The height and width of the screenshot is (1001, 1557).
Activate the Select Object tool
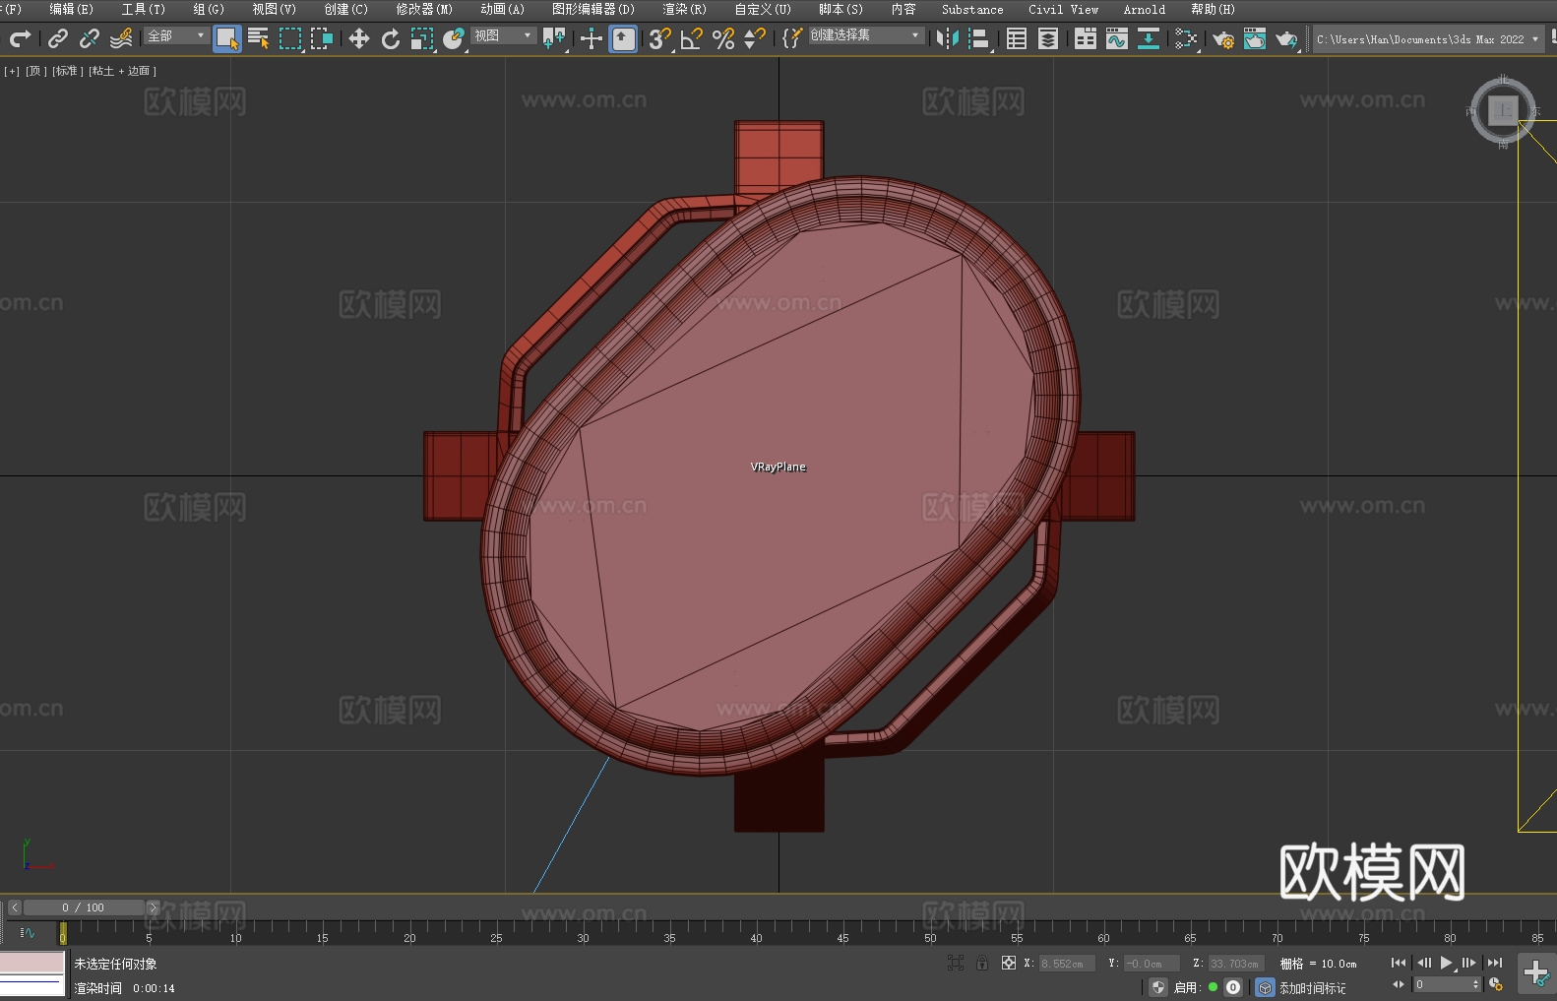pos(227,38)
